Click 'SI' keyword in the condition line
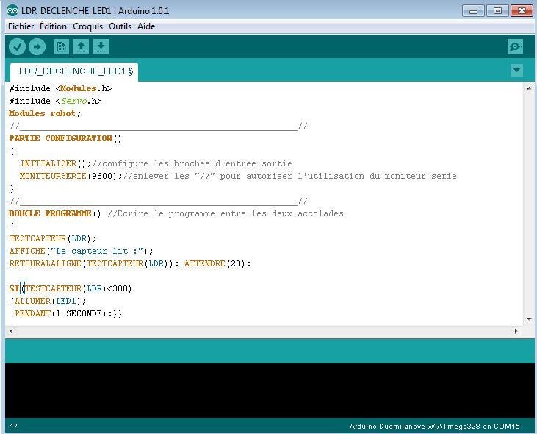Image resolution: width=537 pixels, height=434 pixels. point(14,288)
